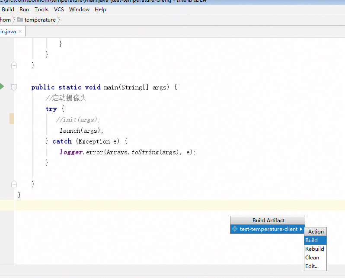Image resolution: width=345 pixels, height=278 pixels.
Task: Click the green run gutter arrow
Action: [2, 86]
